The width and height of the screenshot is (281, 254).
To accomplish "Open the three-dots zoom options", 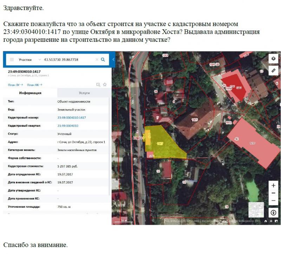I will [x=274, y=193].
